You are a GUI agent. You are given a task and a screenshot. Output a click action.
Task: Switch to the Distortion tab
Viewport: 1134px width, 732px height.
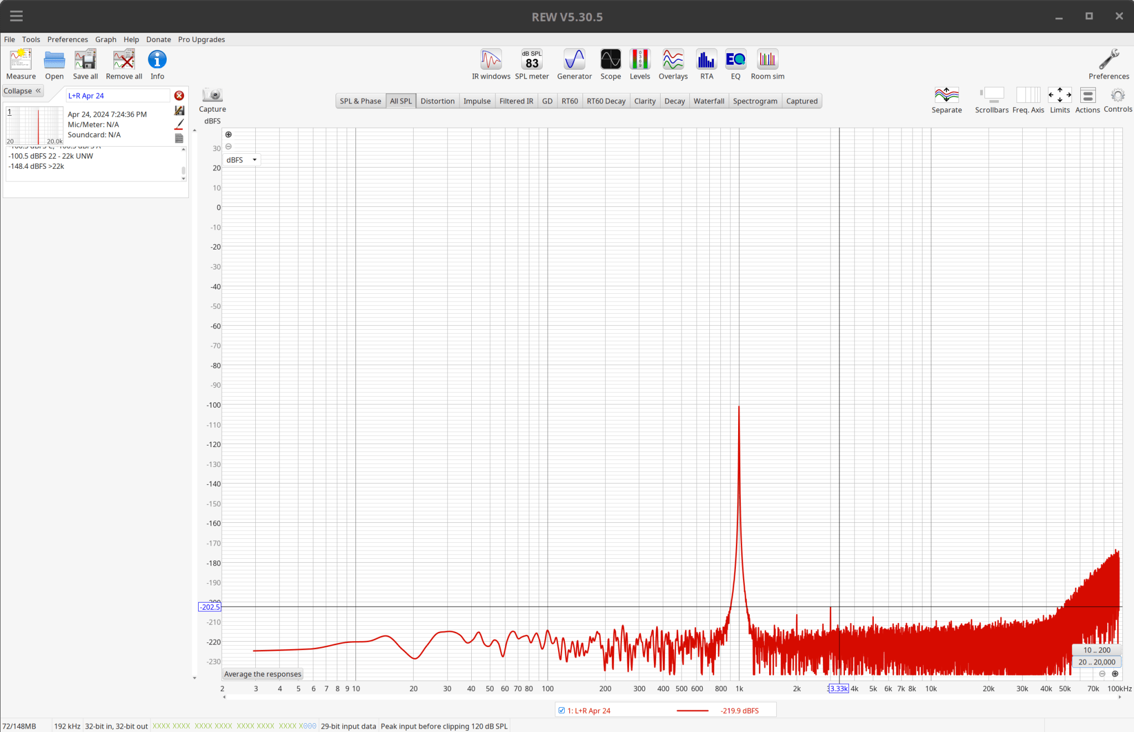(x=437, y=101)
